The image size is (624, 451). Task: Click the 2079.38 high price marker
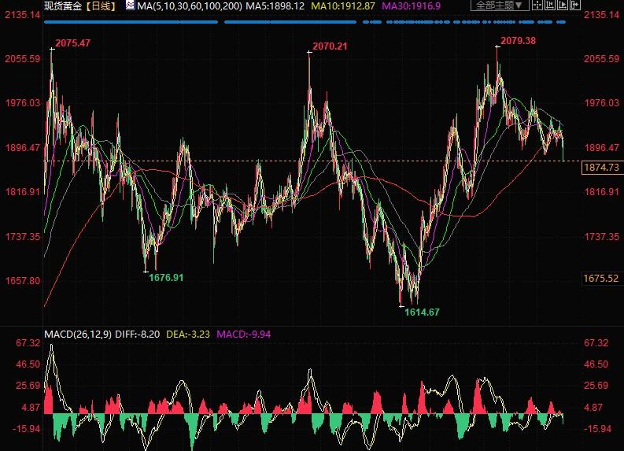[520, 41]
